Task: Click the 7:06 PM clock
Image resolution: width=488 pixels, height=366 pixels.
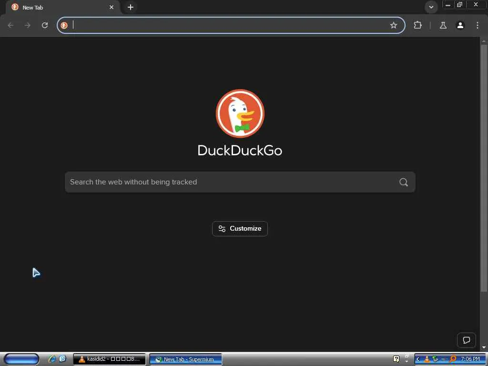Action: point(470,359)
